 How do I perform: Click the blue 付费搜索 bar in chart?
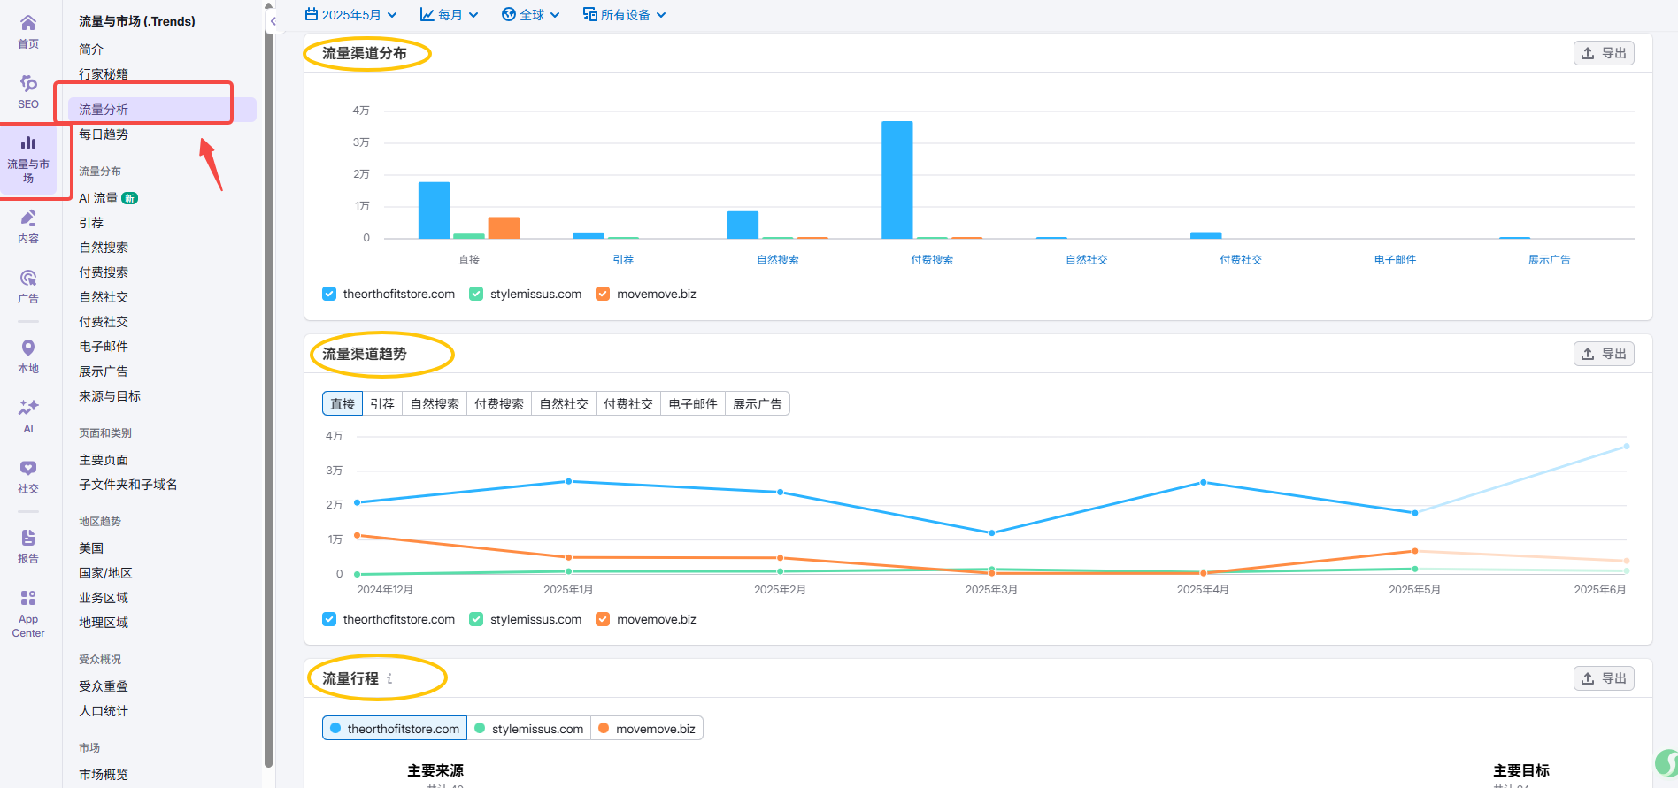coord(897,180)
